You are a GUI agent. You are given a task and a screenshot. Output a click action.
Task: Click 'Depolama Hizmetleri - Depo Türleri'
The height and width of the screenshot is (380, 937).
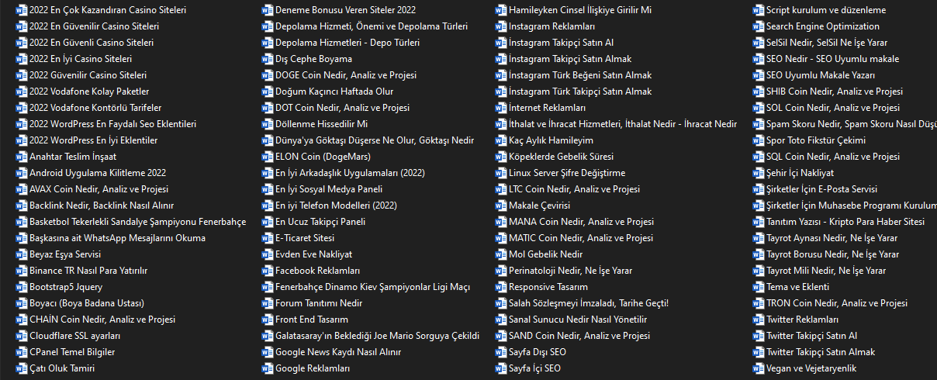click(347, 43)
